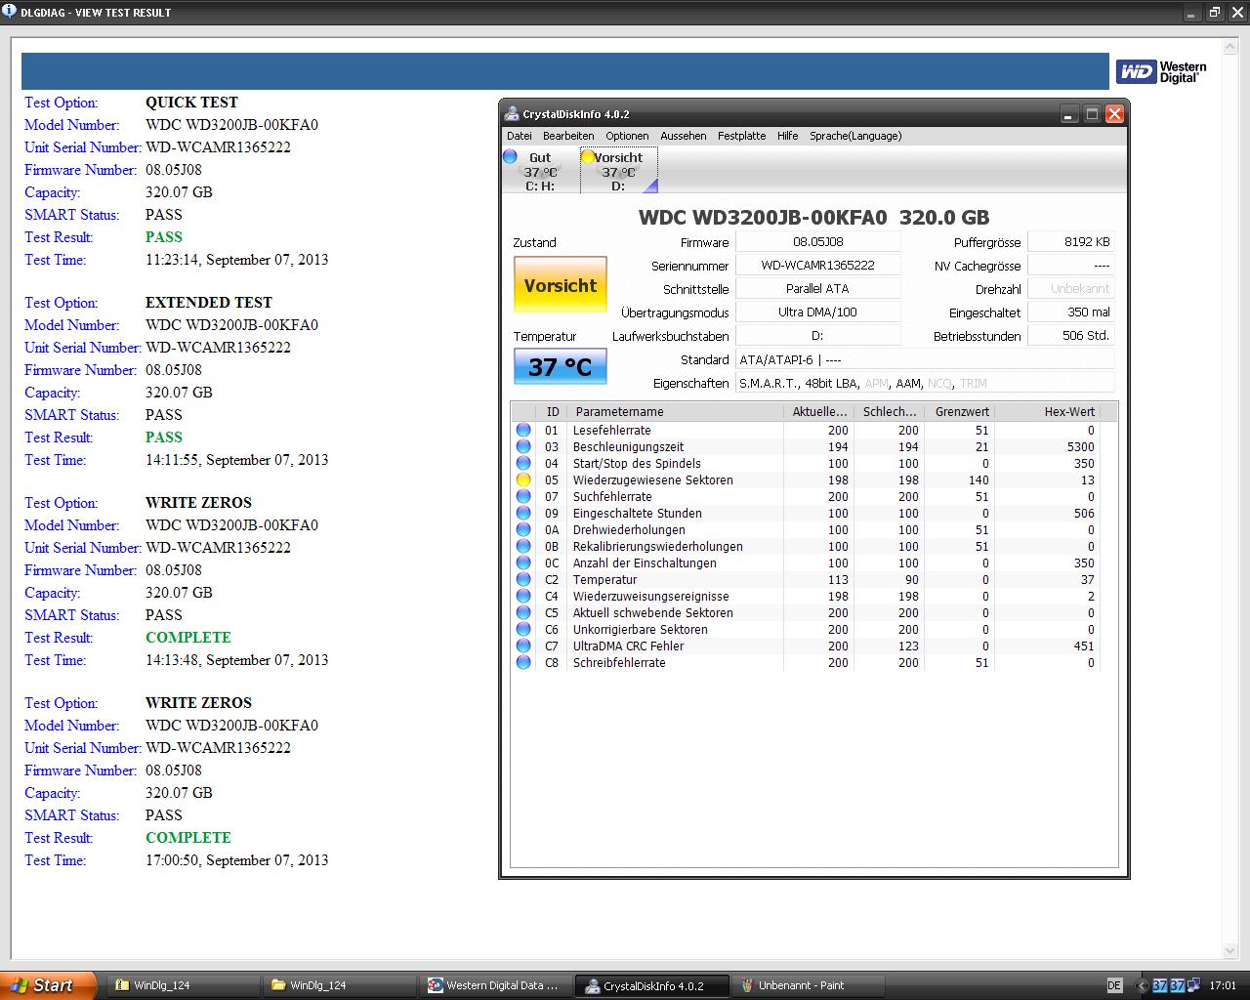The image size is (1250, 1000).
Task: Open the Hilfe menu
Action: 788,136
